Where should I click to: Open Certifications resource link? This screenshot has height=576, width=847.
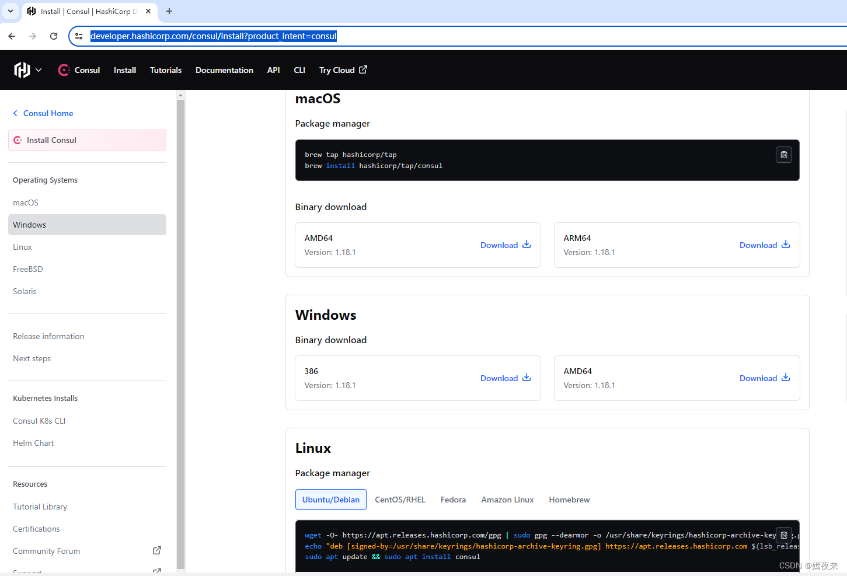(36, 529)
